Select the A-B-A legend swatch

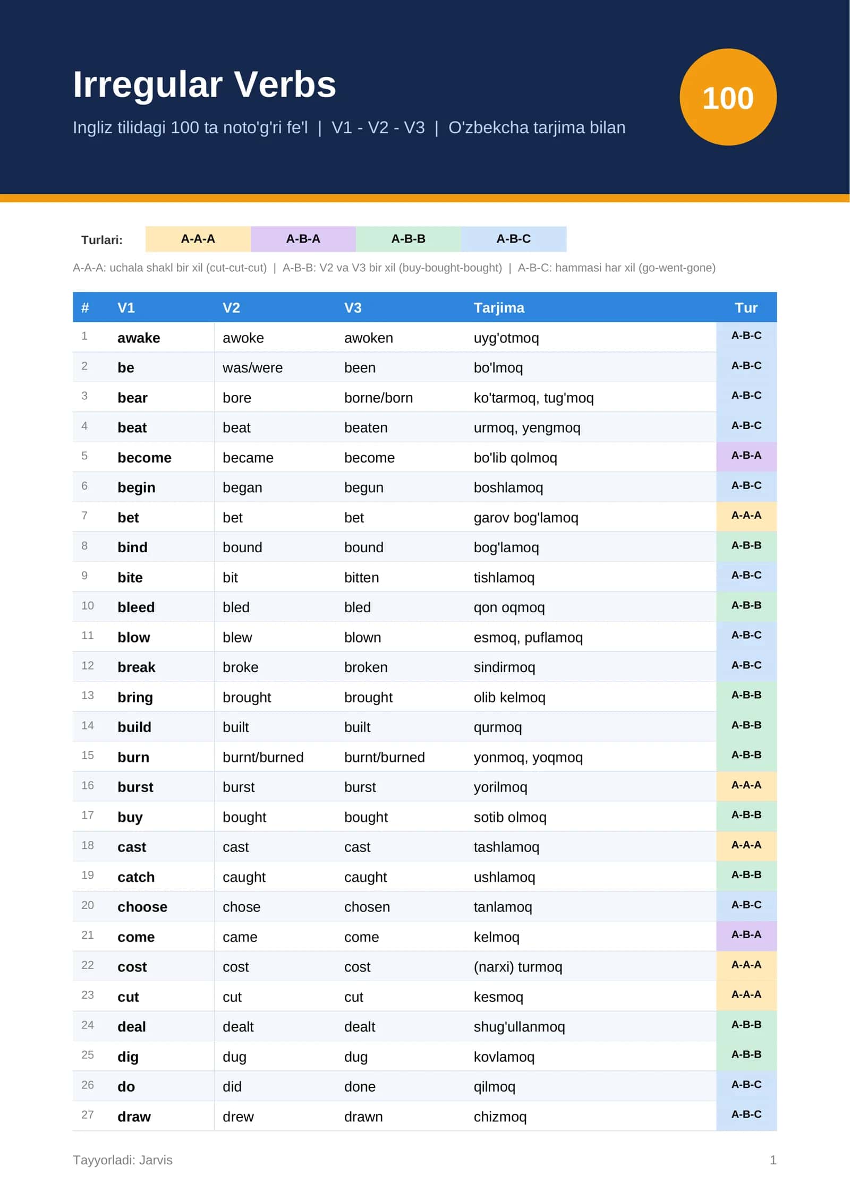pyautogui.click(x=303, y=239)
